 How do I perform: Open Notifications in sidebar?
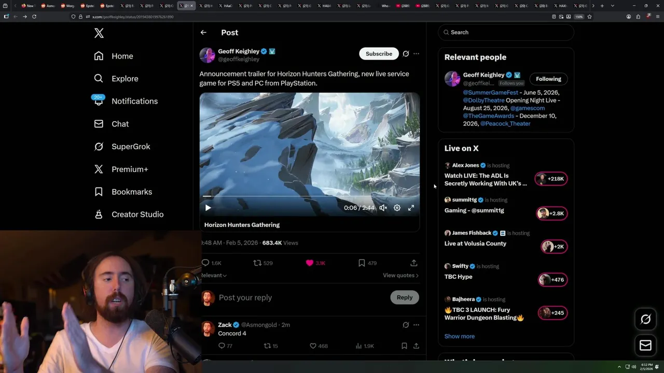coord(126,101)
